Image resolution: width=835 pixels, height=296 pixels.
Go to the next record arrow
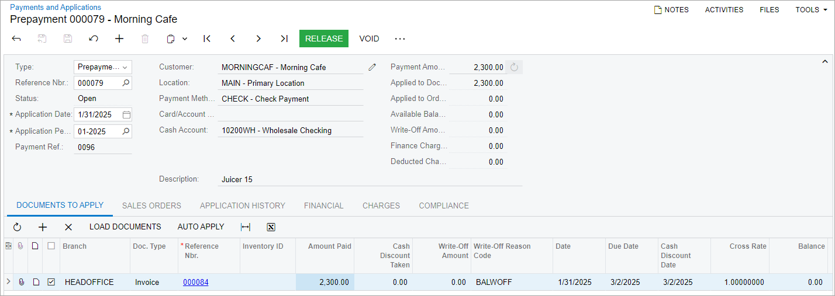click(x=258, y=39)
